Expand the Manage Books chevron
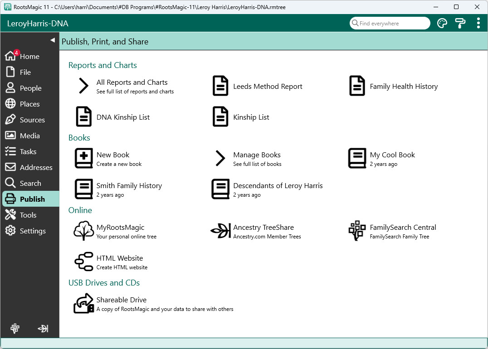488x349 pixels. [220, 158]
